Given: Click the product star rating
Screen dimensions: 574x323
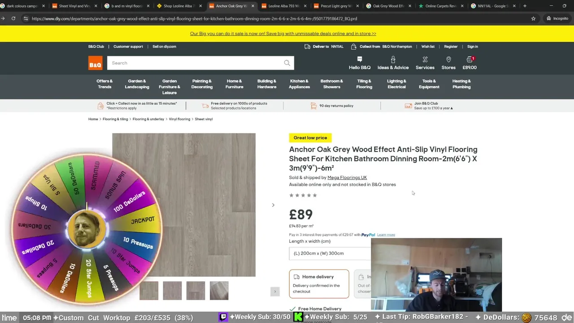Looking at the screenshot, I should (x=303, y=195).
